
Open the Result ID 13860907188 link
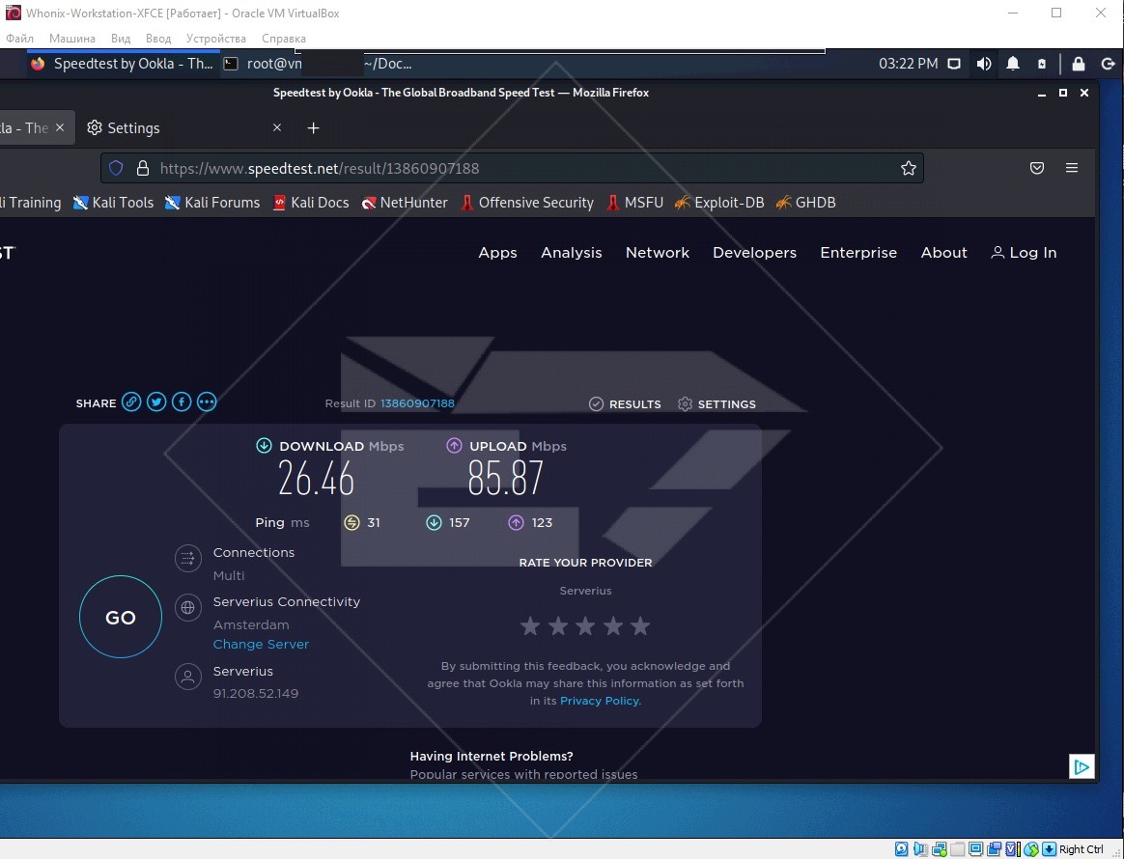coord(417,403)
